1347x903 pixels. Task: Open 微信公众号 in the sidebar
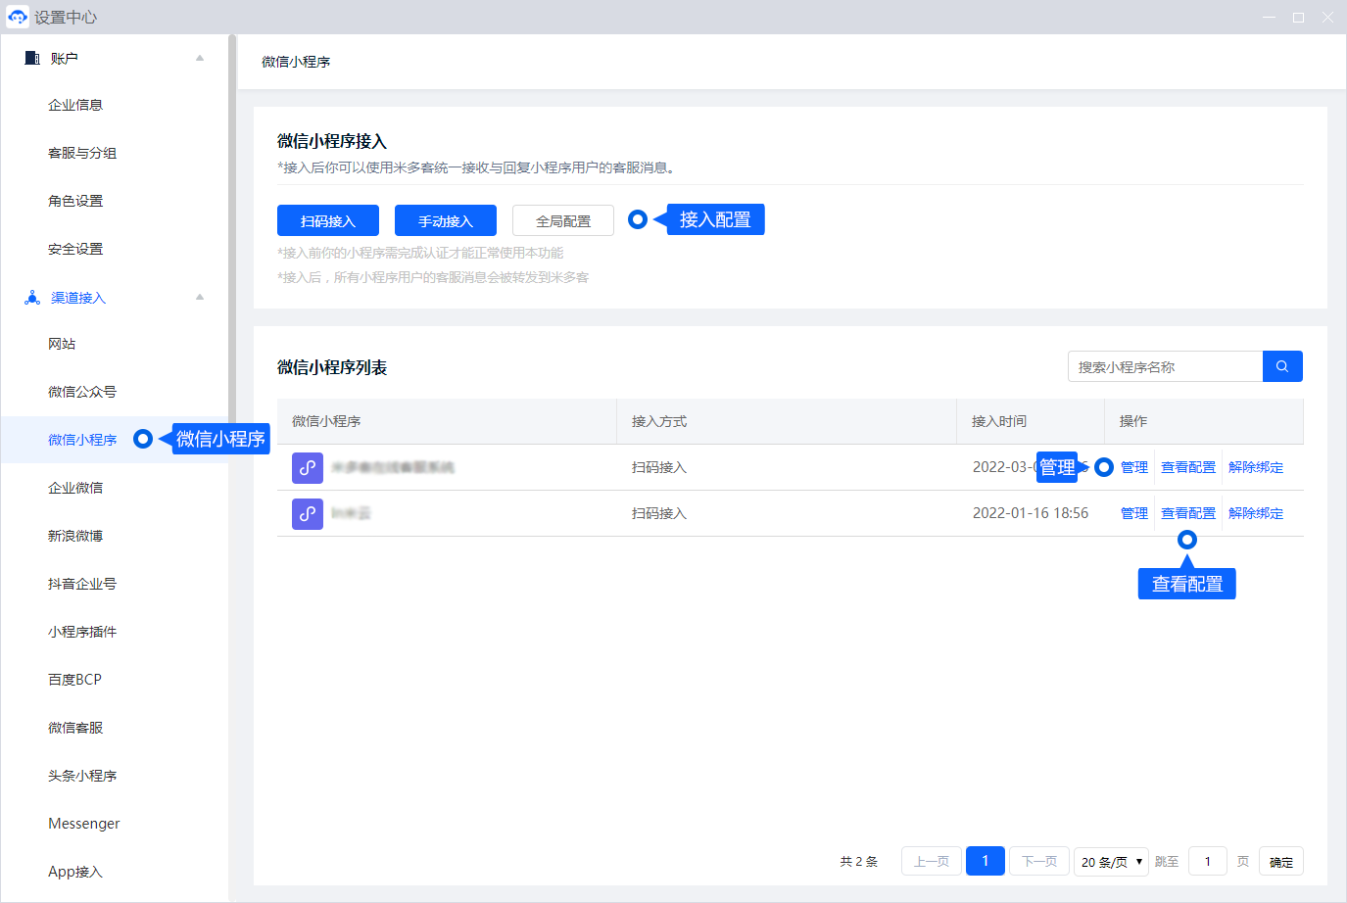pos(82,392)
